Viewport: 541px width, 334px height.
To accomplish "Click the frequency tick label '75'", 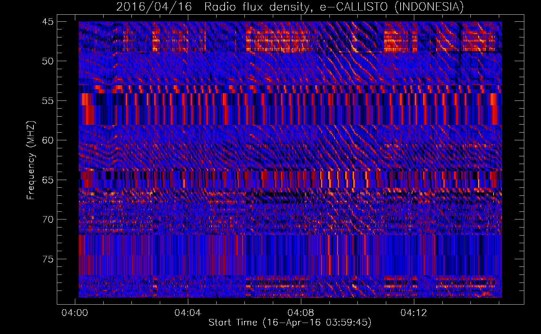I will point(48,259).
